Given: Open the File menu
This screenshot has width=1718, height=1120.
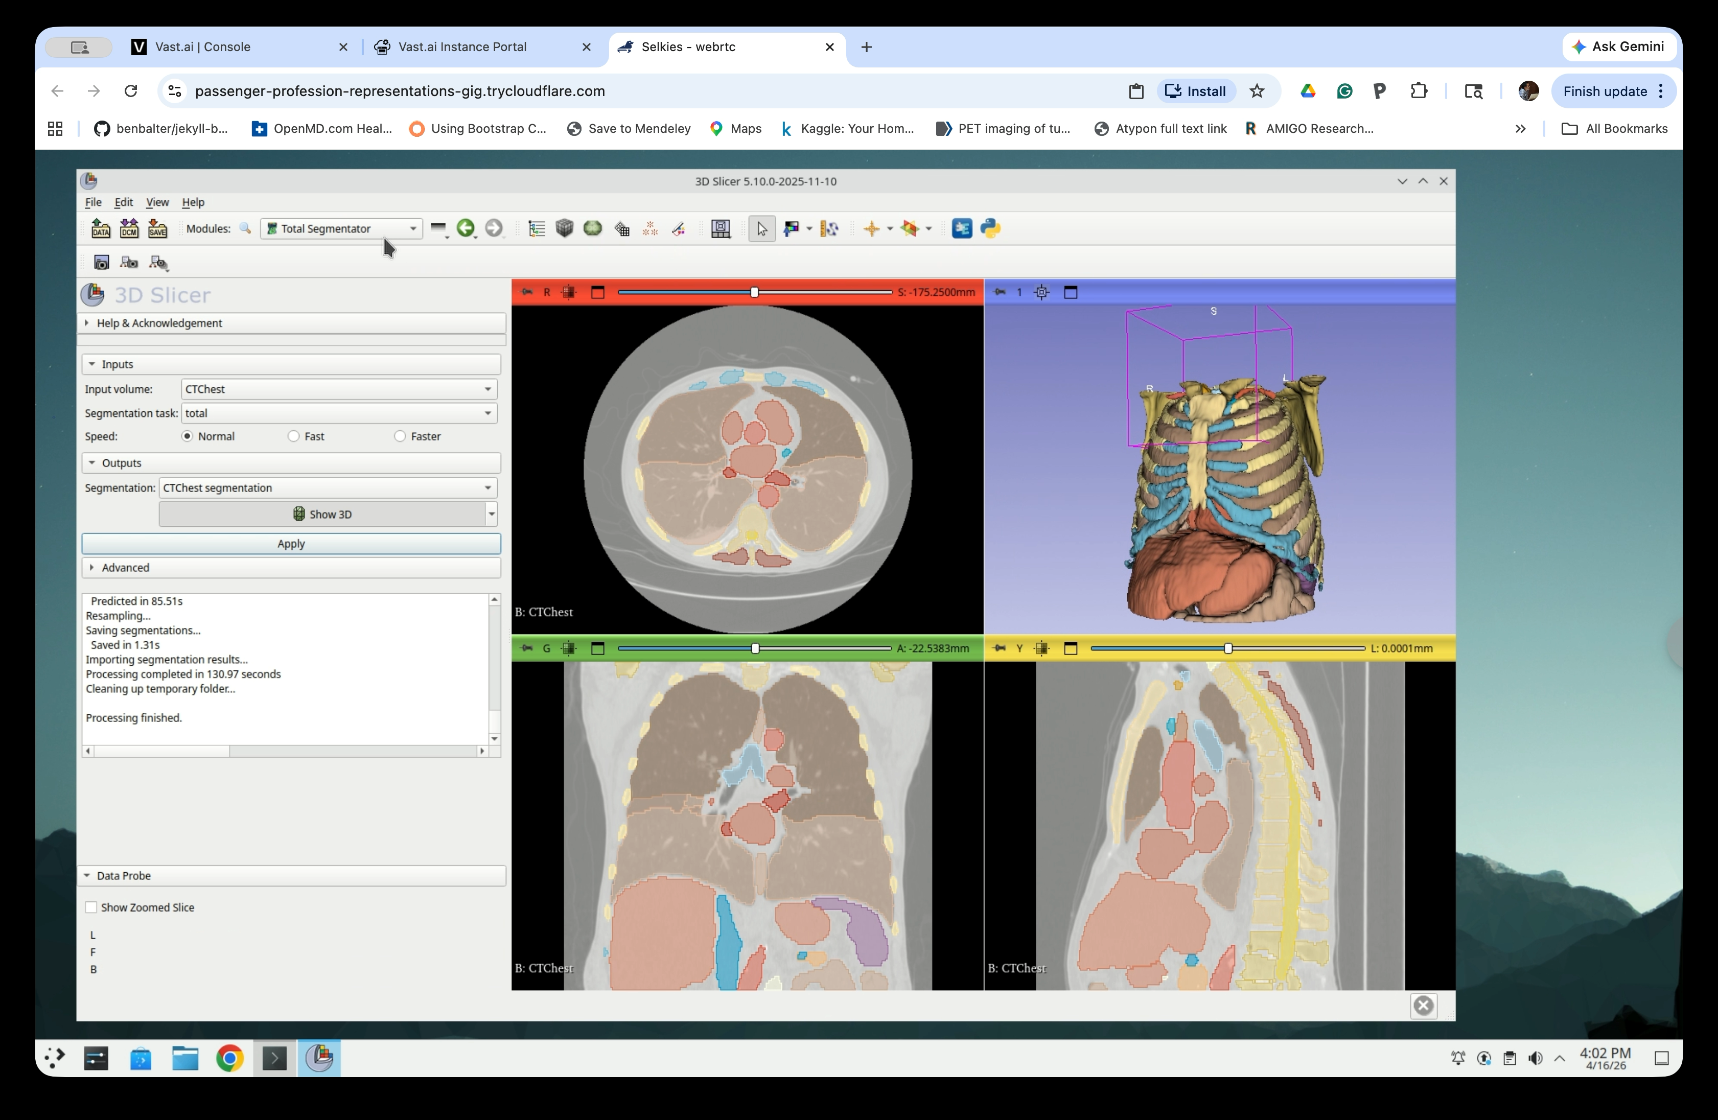Looking at the screenshot, I should [x=93, y=203].
